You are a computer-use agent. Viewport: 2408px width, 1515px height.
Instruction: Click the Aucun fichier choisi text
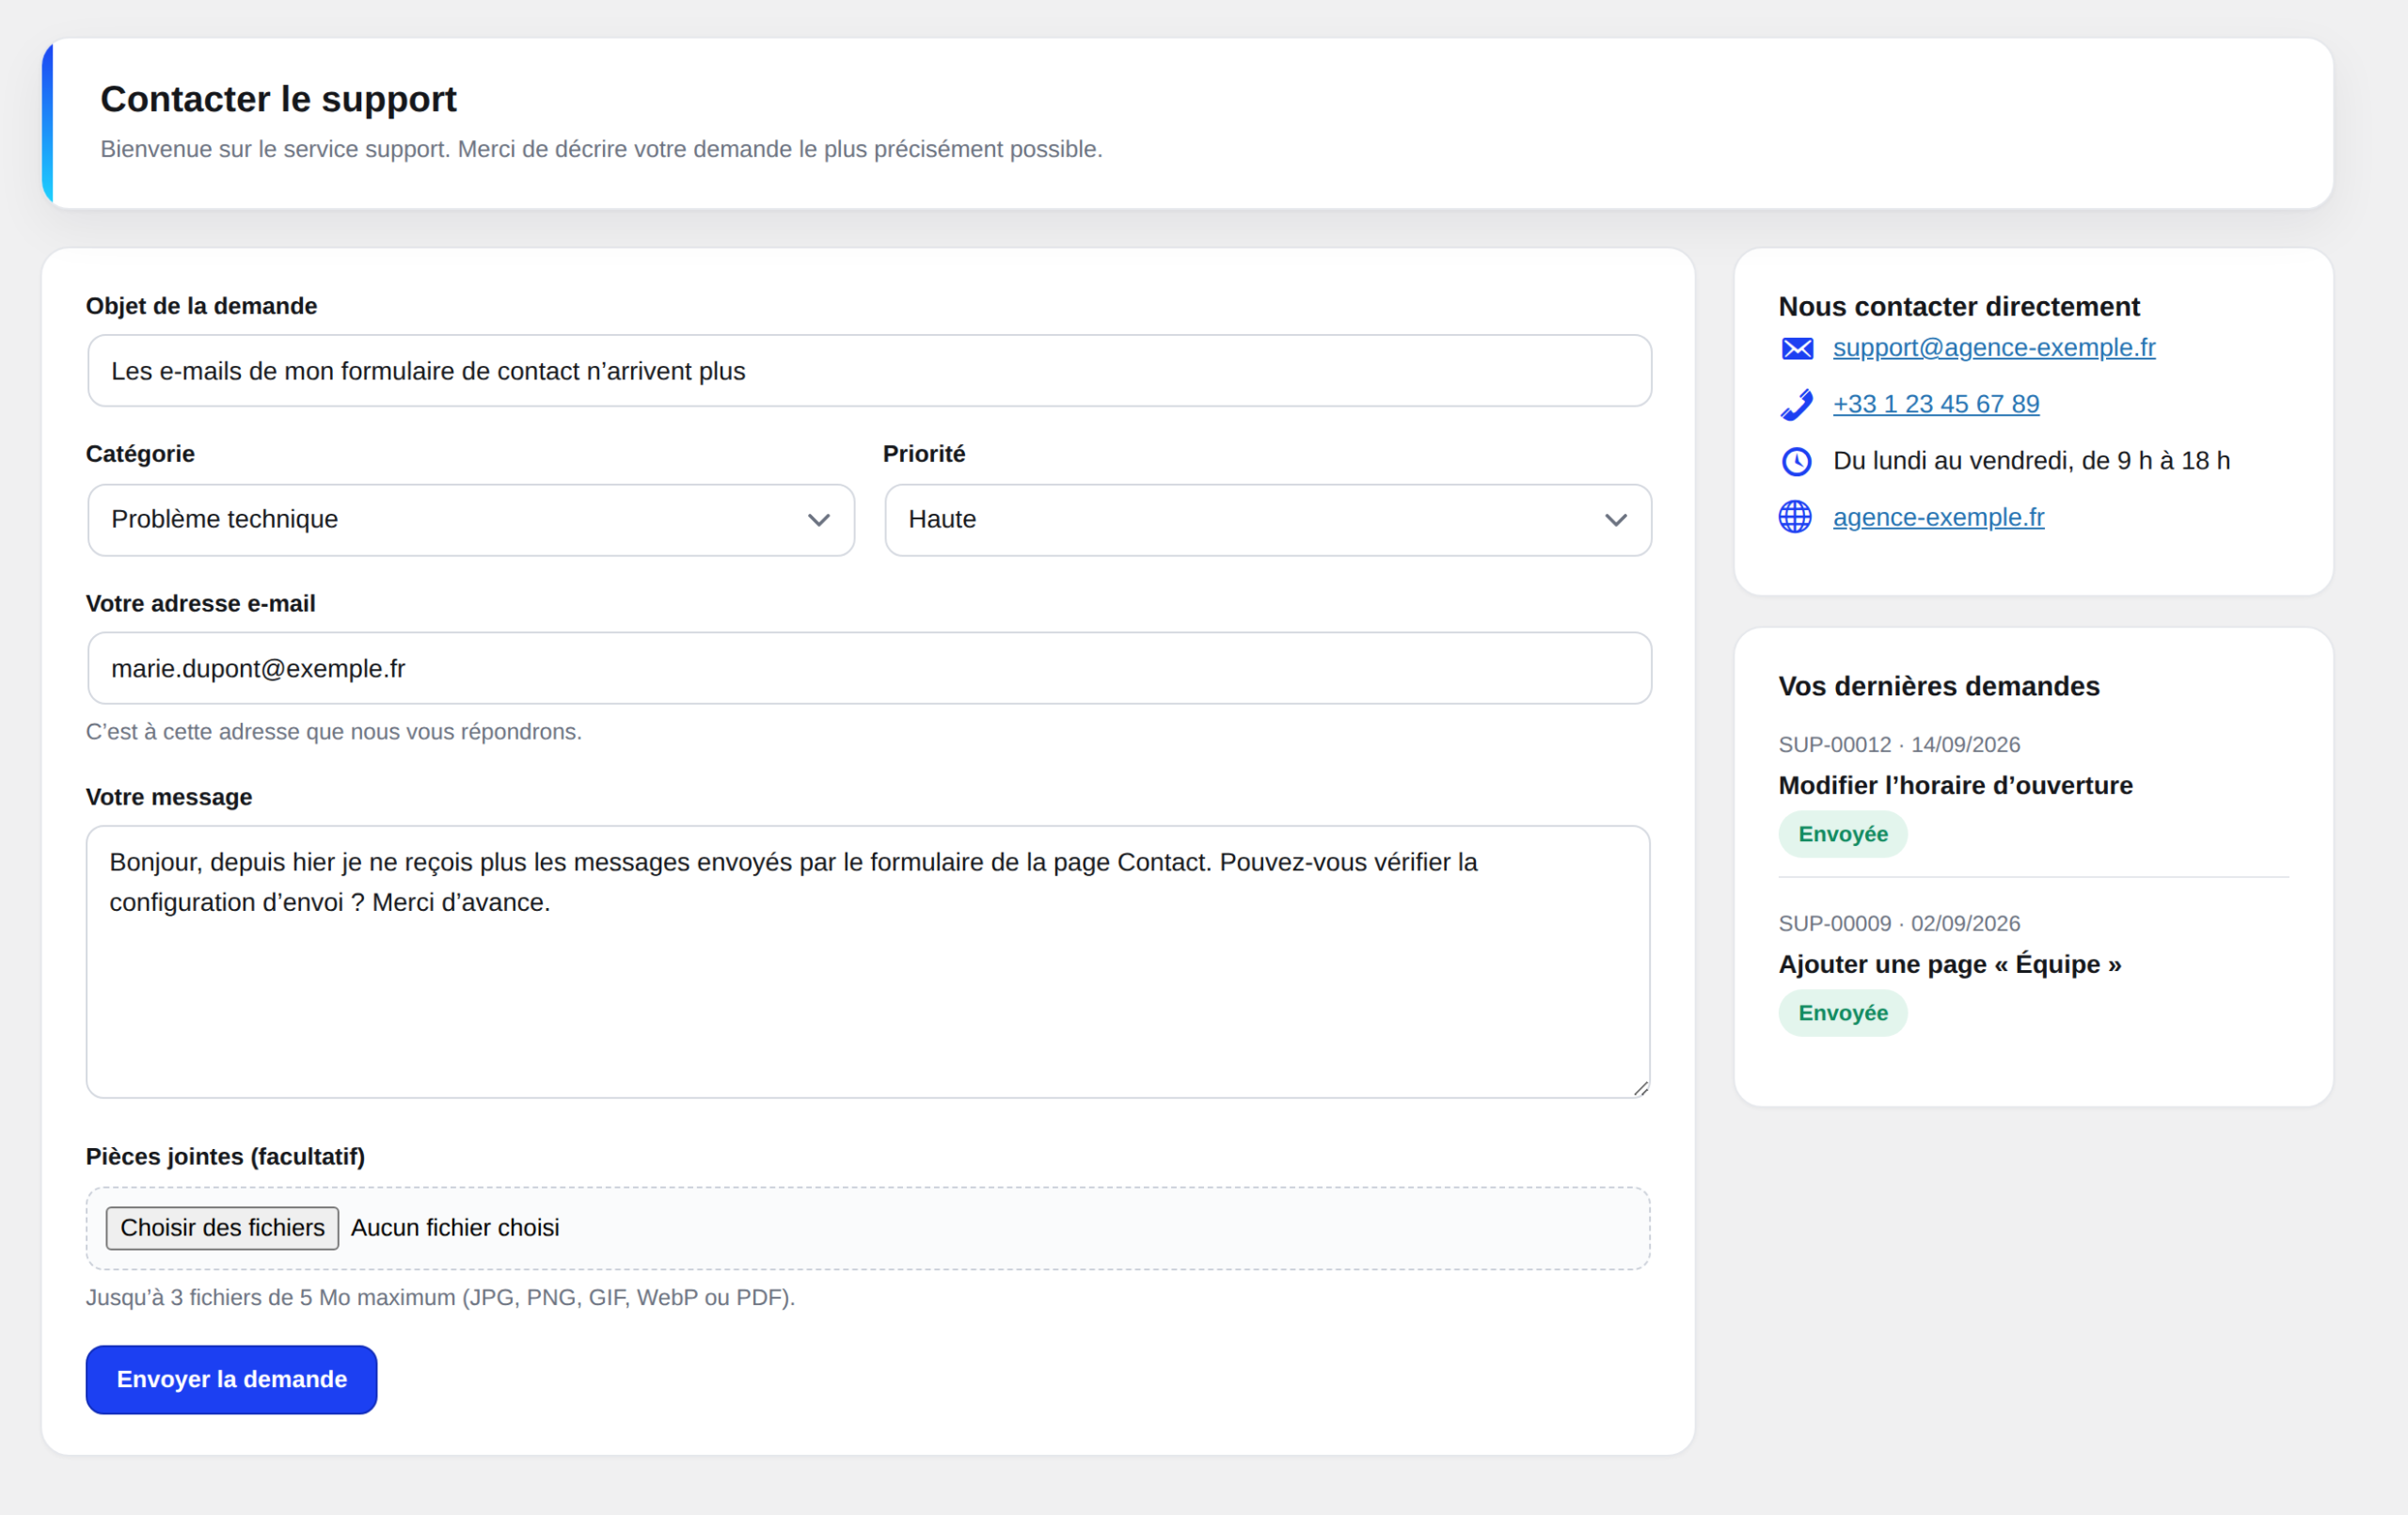click(x=455, y=1229)
